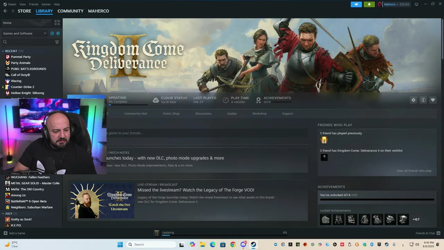
Task: Open the Games menu
Action: pyautogui.click(x=46, y=4)
